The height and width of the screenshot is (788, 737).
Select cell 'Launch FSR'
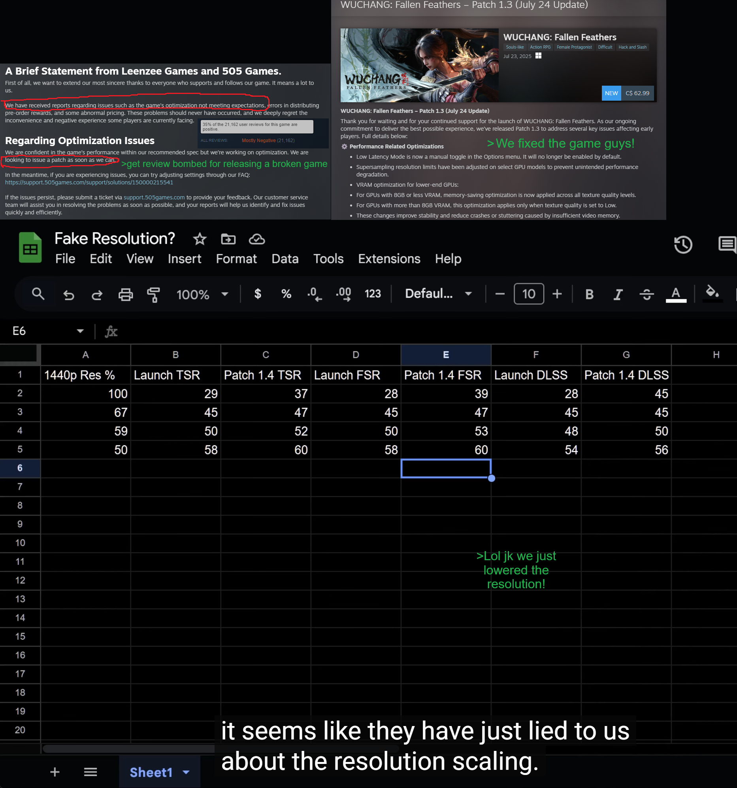(x=355, y=375)
